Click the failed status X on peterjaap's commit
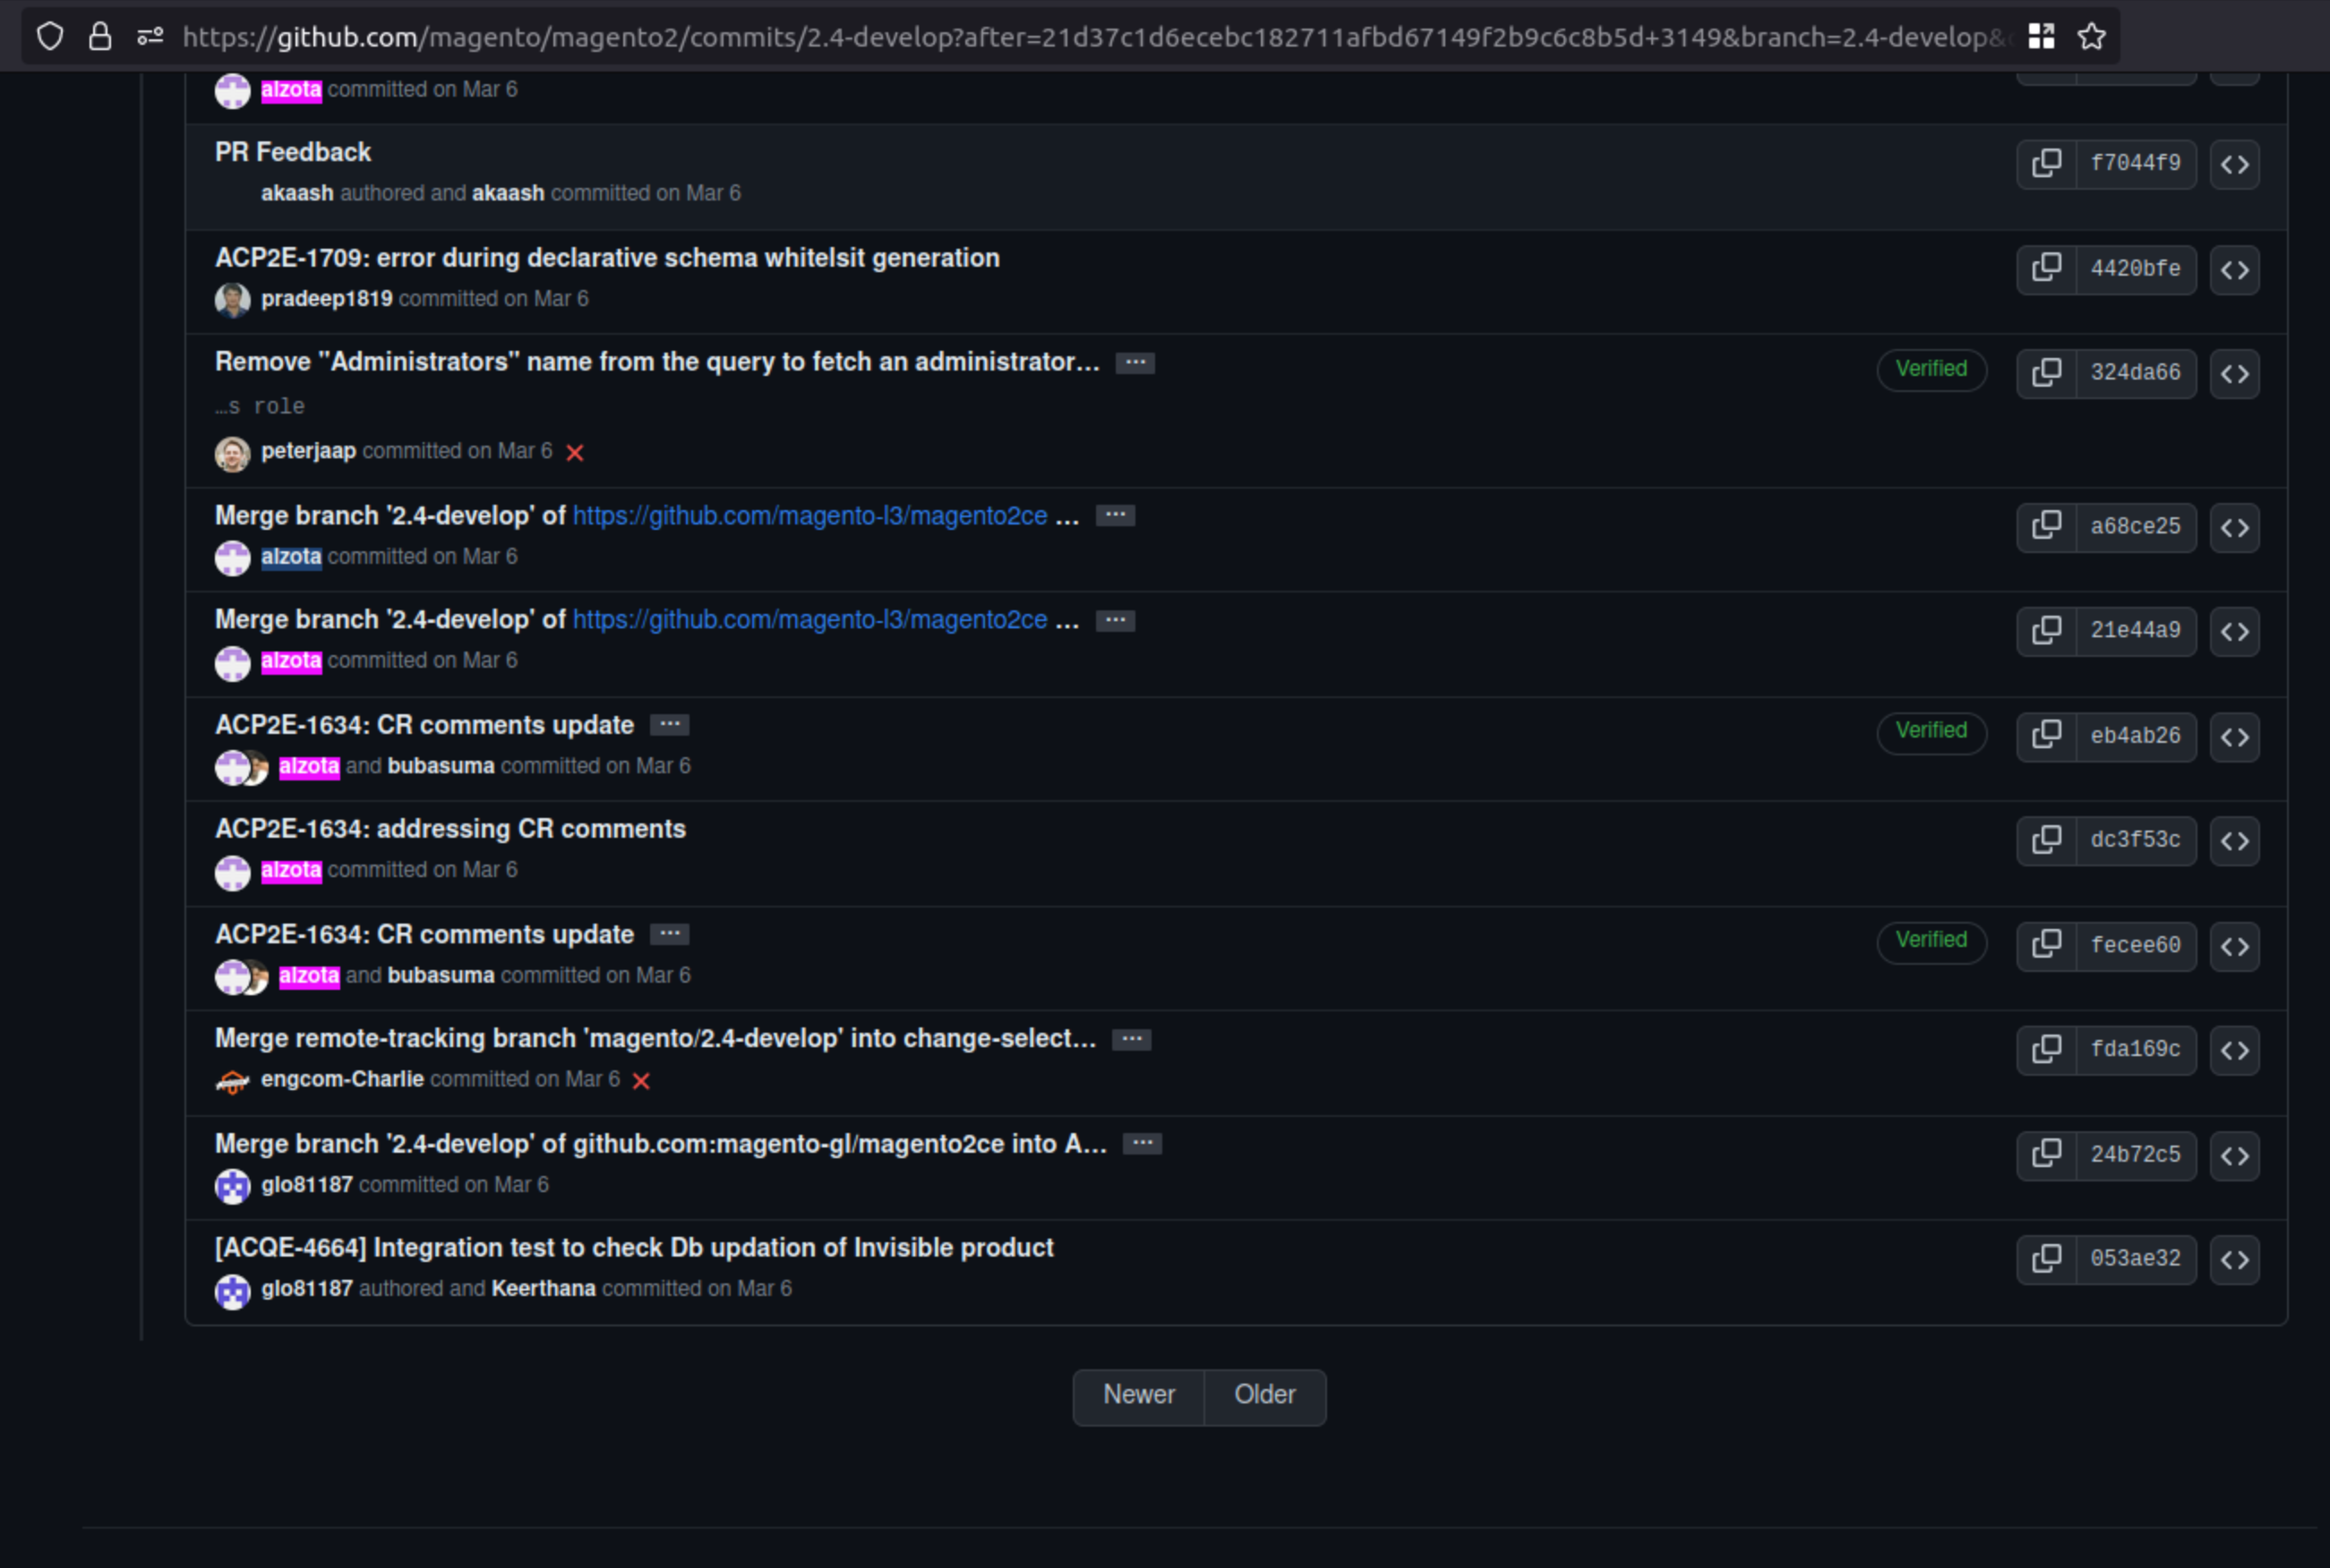 click(577, 452)
